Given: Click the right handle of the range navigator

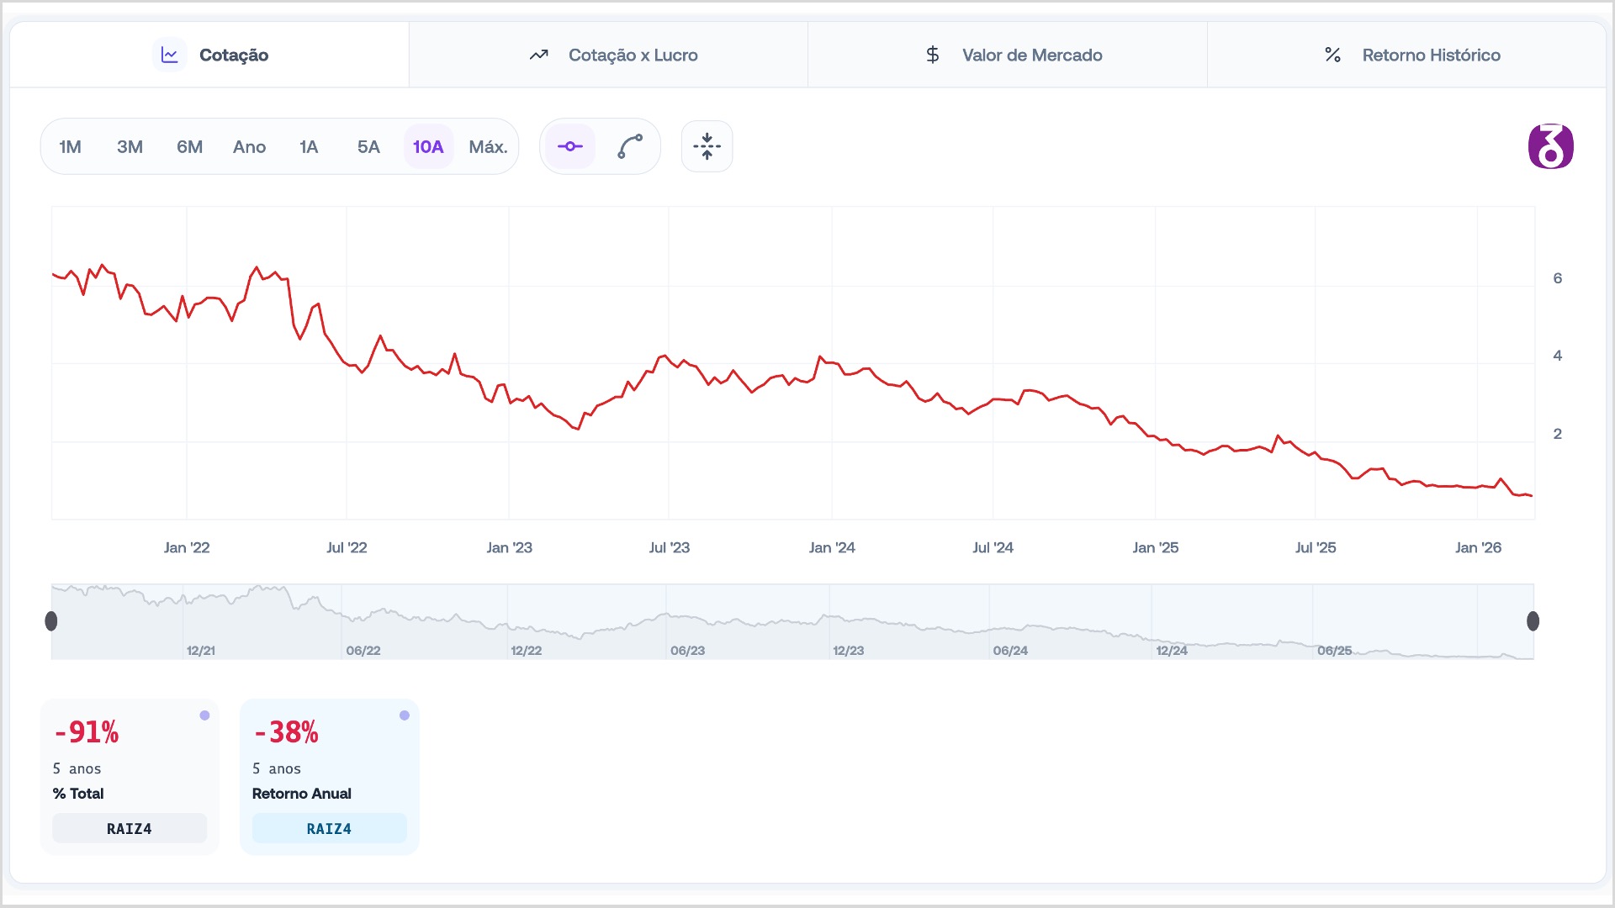Looking at the screenshot, I should tap(1533, 621).
